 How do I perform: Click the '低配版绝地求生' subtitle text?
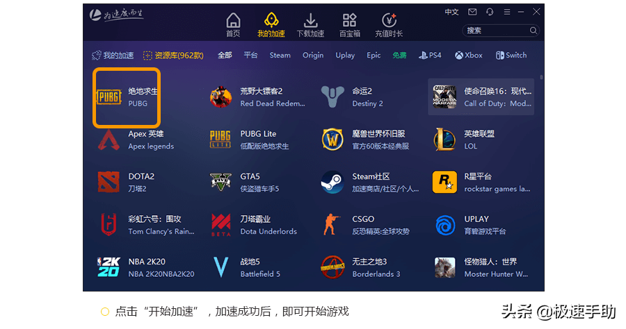click(x=264, y=146)
